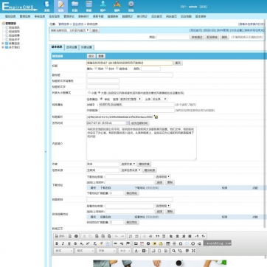The height and width of the screenshot is (267, 267).
Task: Click the 提交 button beside 重置
Action: click(x=91, y=56)
